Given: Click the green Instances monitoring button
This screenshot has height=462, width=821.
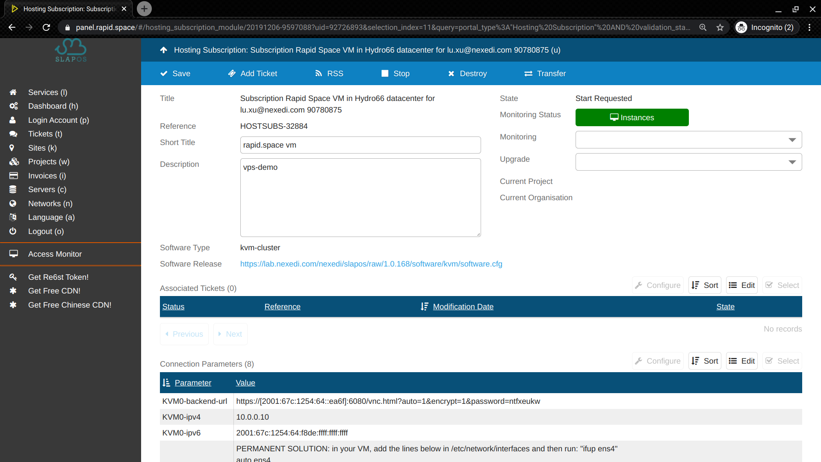Looking at the screenshot, I should coord(632,118).
